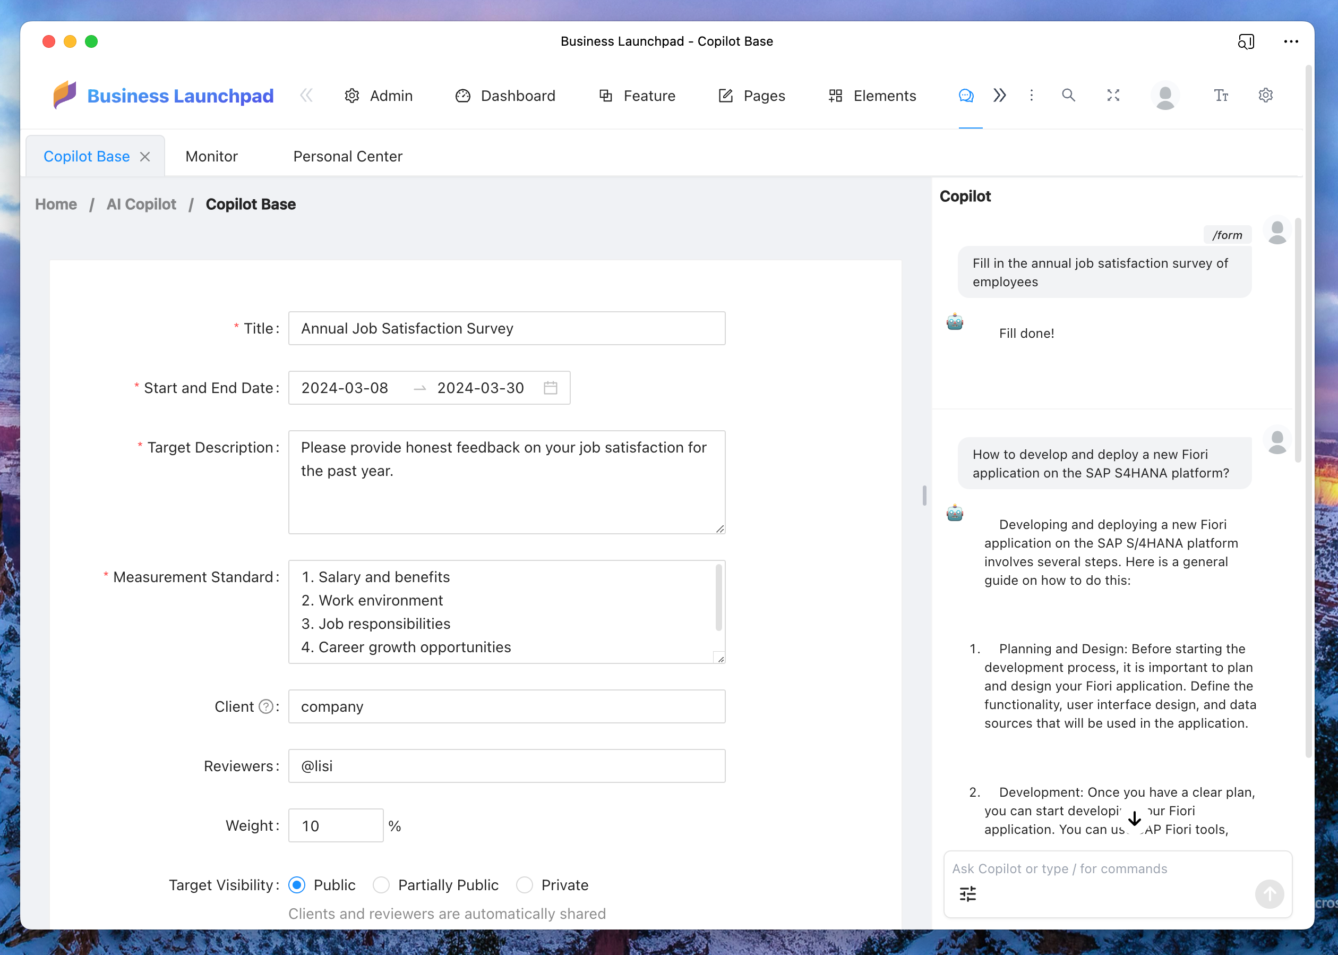Open Pages navigation icon
The image size is (1338, 955).
click(x=725, y=95)
